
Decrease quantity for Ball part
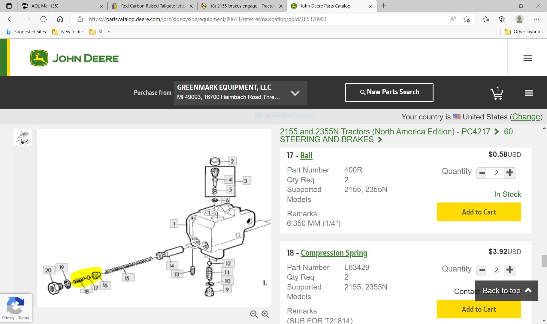[x=482, y=173]
